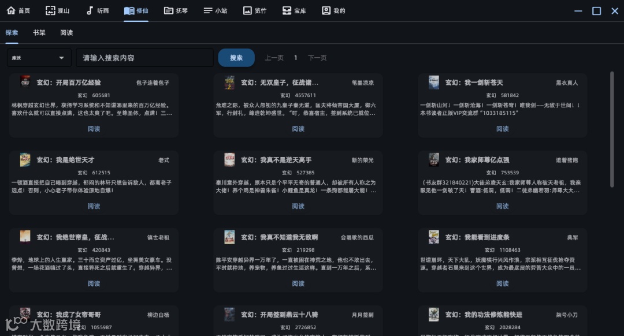Open the 宝库 storage icon
This screenshot has width=624, height=336.
tap(287, 11)
